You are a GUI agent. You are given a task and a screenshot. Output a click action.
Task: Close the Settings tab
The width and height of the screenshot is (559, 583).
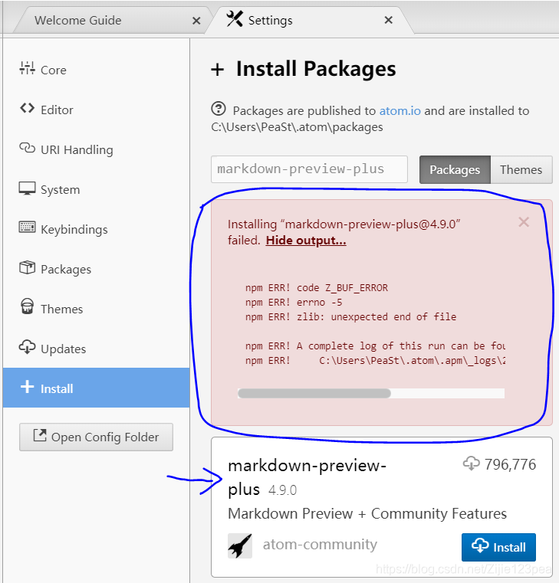pos(389,20)
